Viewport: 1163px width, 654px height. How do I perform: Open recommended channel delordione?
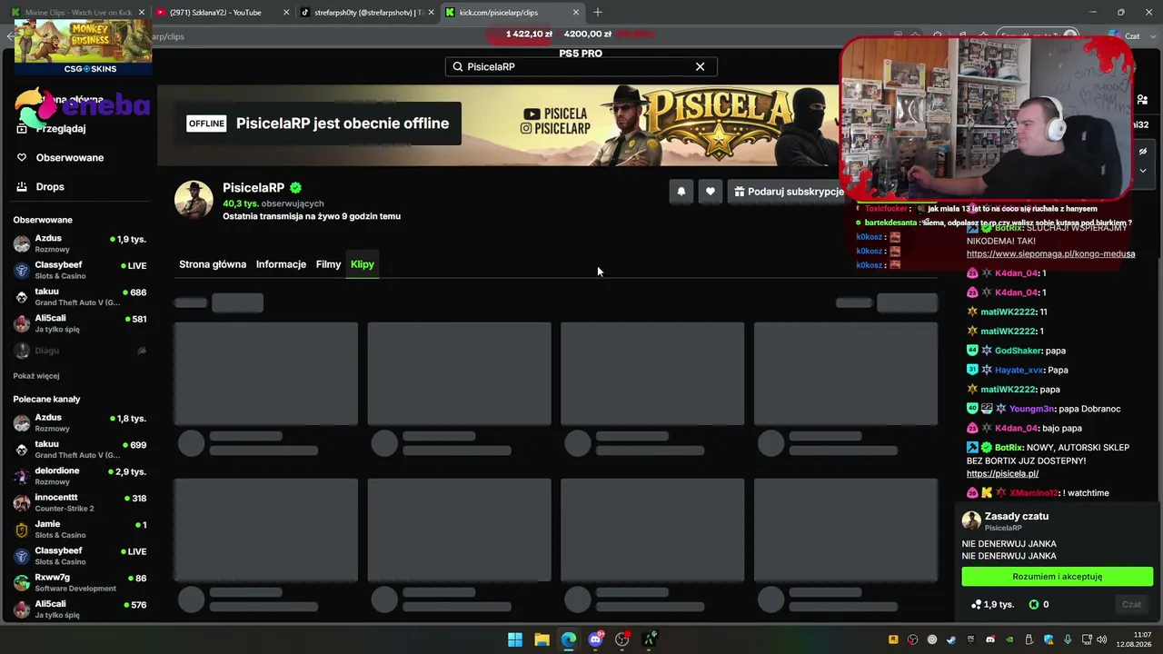click(80, 476)
